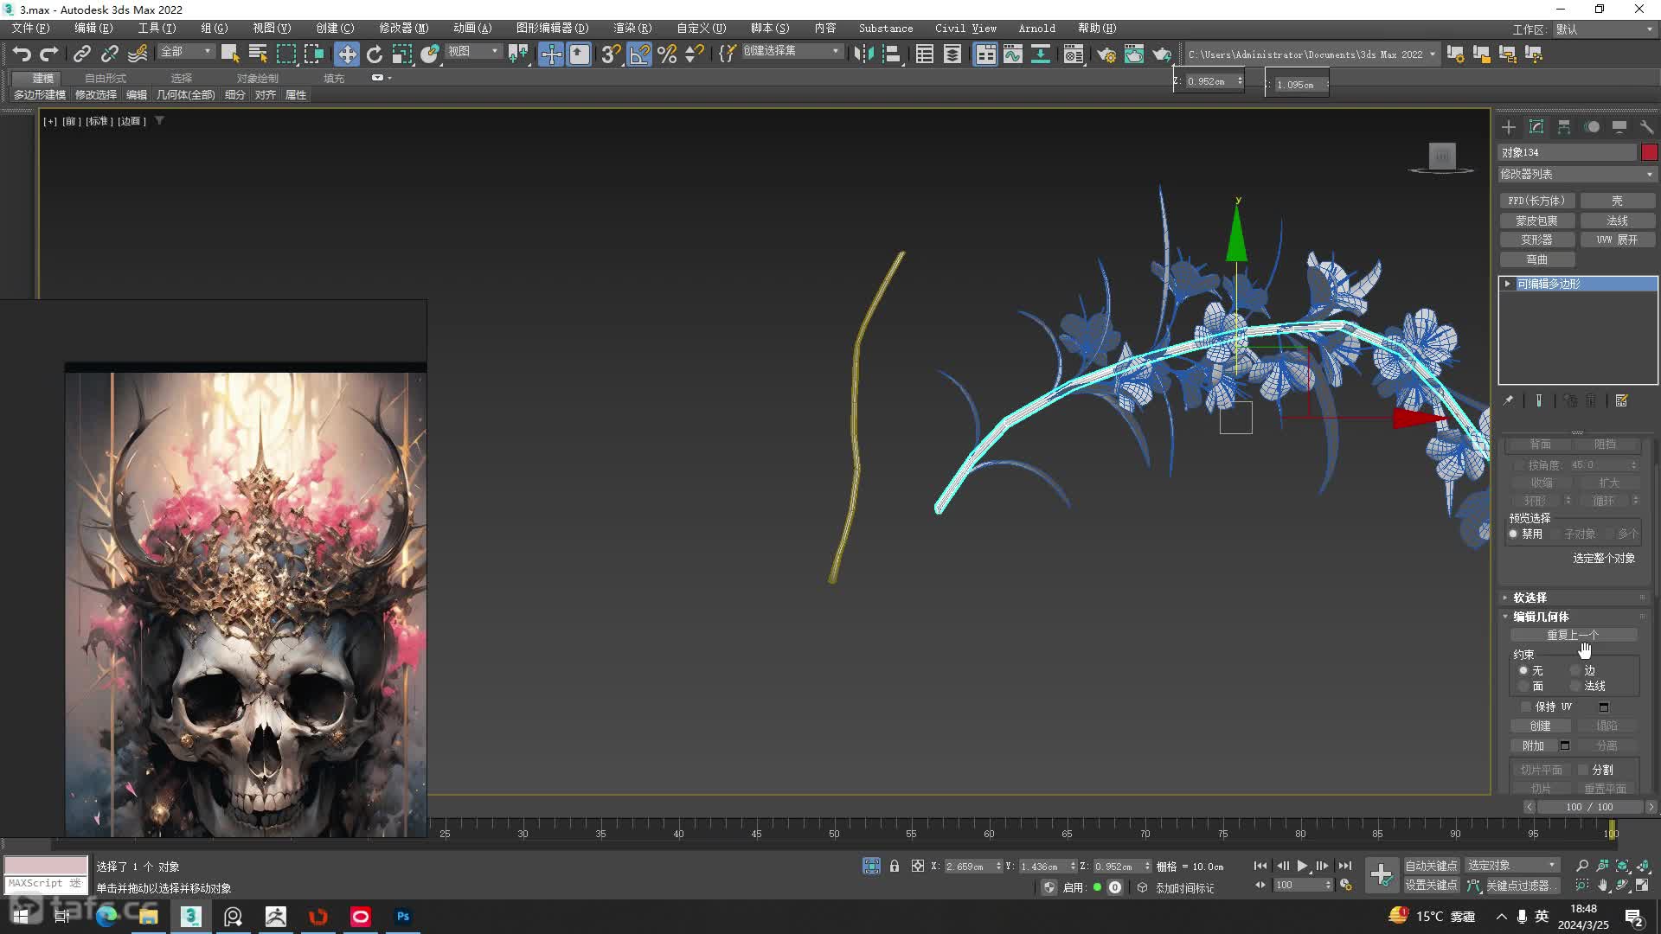Open the 全部 selection filter dropdown
1661x934 pixels.
point(186,52)
